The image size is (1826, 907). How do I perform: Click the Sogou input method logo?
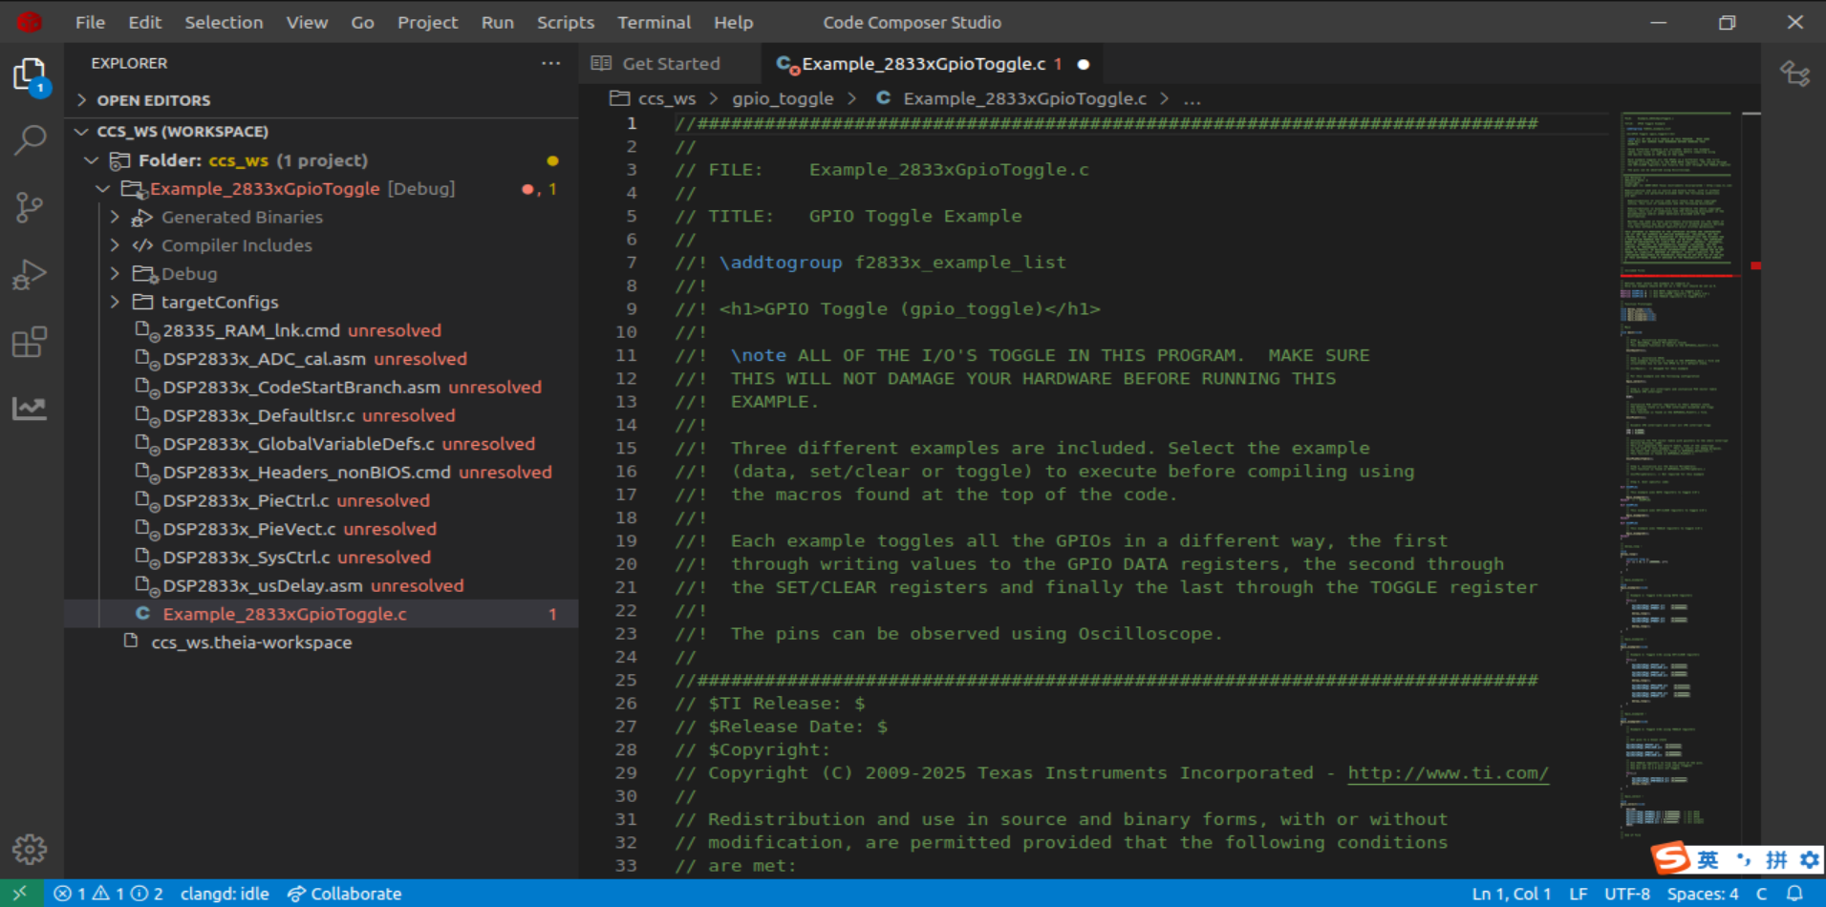pyautogui.click(x=1671, y=859)
